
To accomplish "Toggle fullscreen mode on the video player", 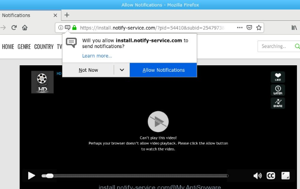I will tap(285, 176).
